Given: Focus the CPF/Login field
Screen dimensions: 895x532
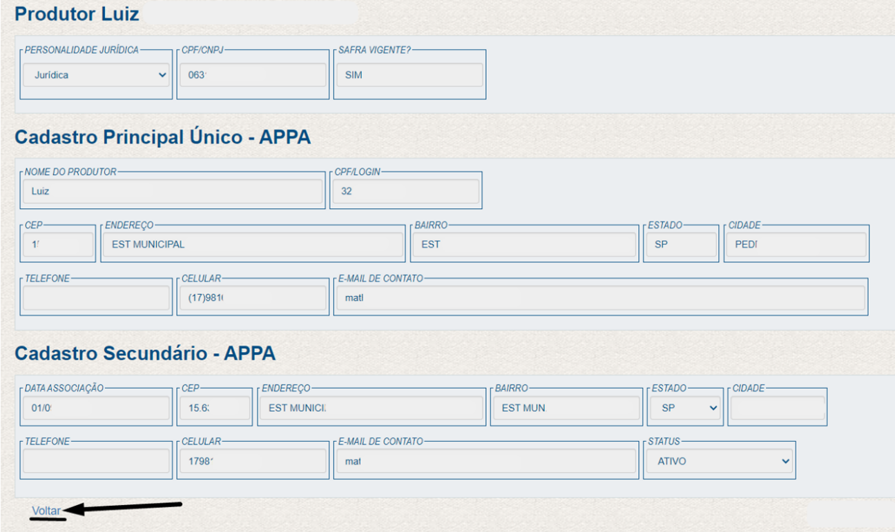Looking at the screenshot, I should coord(405,191).
